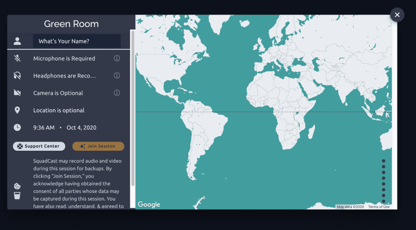Open the Support Center

point(39,146)
